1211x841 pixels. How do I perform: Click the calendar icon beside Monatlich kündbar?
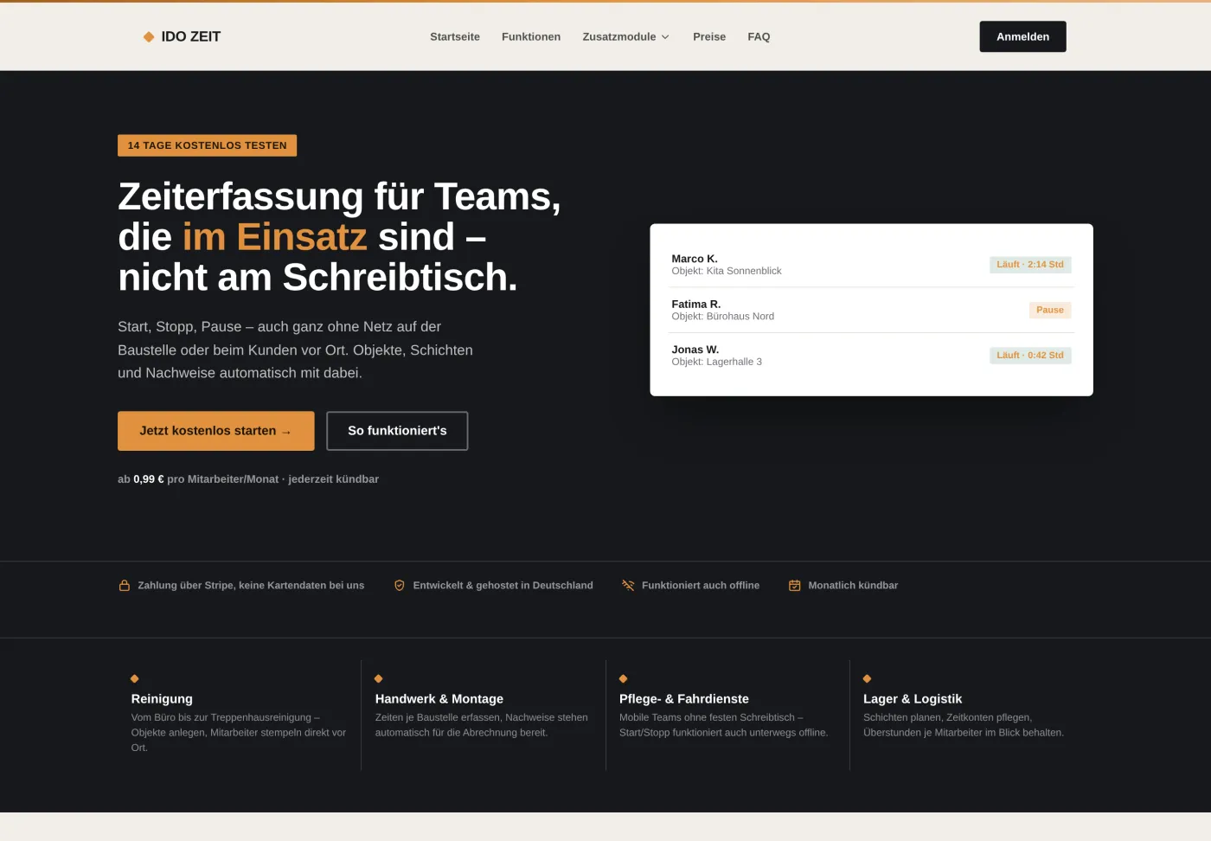pyautogui.click(x=794, y=586)
